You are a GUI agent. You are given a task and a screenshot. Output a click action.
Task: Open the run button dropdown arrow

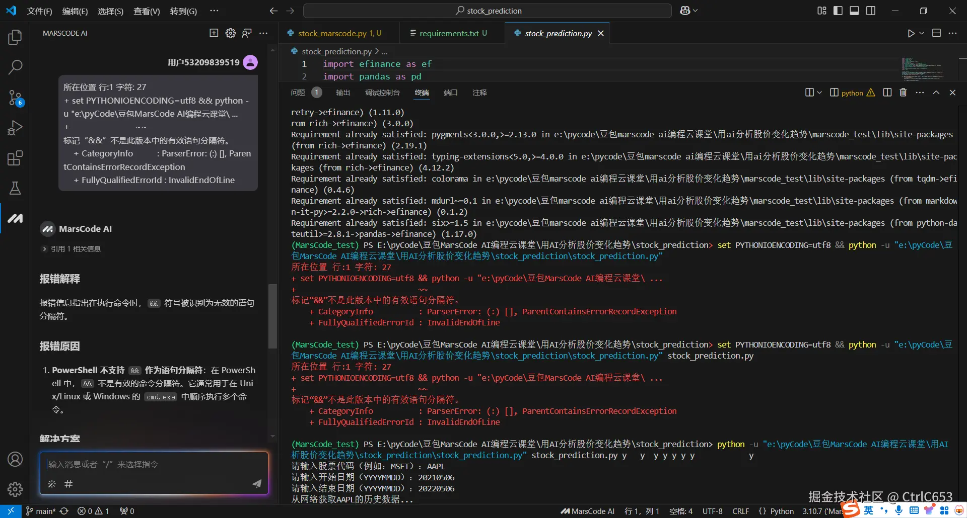(922, 33)
